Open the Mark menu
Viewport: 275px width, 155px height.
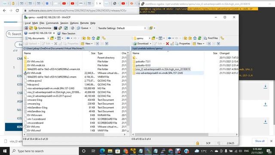pyautogui.click(x=35, y=23)
